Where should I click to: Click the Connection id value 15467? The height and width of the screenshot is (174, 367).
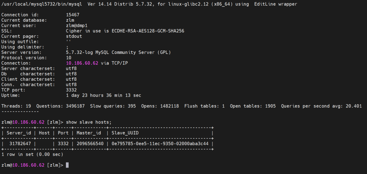[x=73, y=15]
